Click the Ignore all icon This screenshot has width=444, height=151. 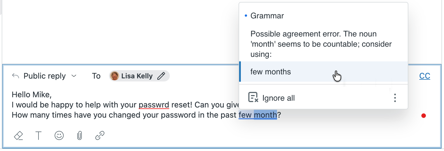253,97
